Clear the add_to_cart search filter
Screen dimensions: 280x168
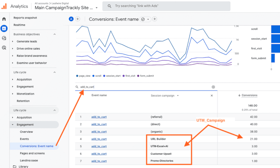click(213, 87)
